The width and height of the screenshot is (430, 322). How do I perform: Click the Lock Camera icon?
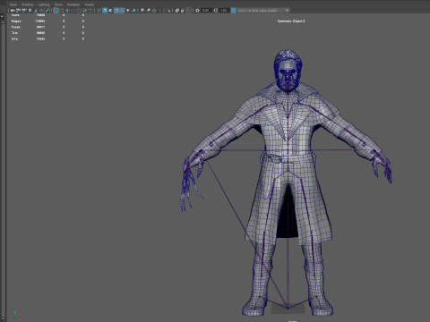click(x=19, y=11)
